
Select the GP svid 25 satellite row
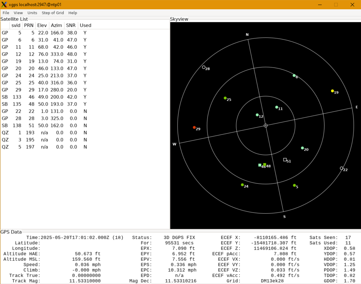85,83
